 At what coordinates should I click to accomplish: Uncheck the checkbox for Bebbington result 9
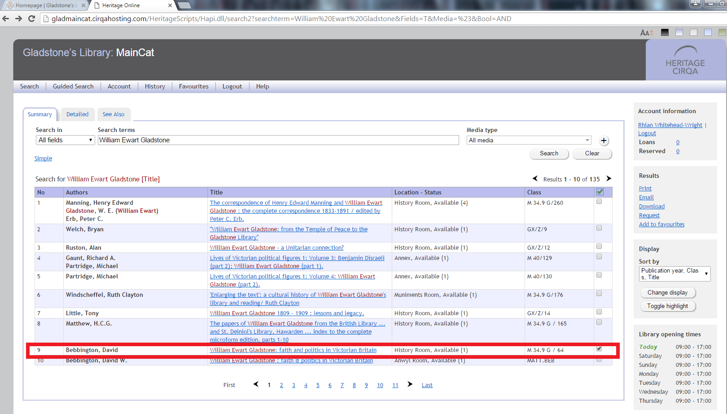[599, 349]
